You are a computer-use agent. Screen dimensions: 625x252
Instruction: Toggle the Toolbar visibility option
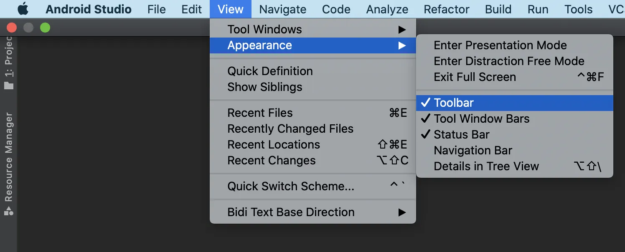coord(454,103)
